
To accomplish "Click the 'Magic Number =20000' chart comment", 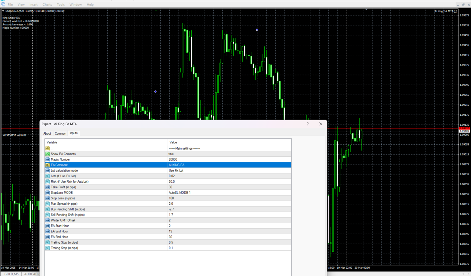I will 16,28.
